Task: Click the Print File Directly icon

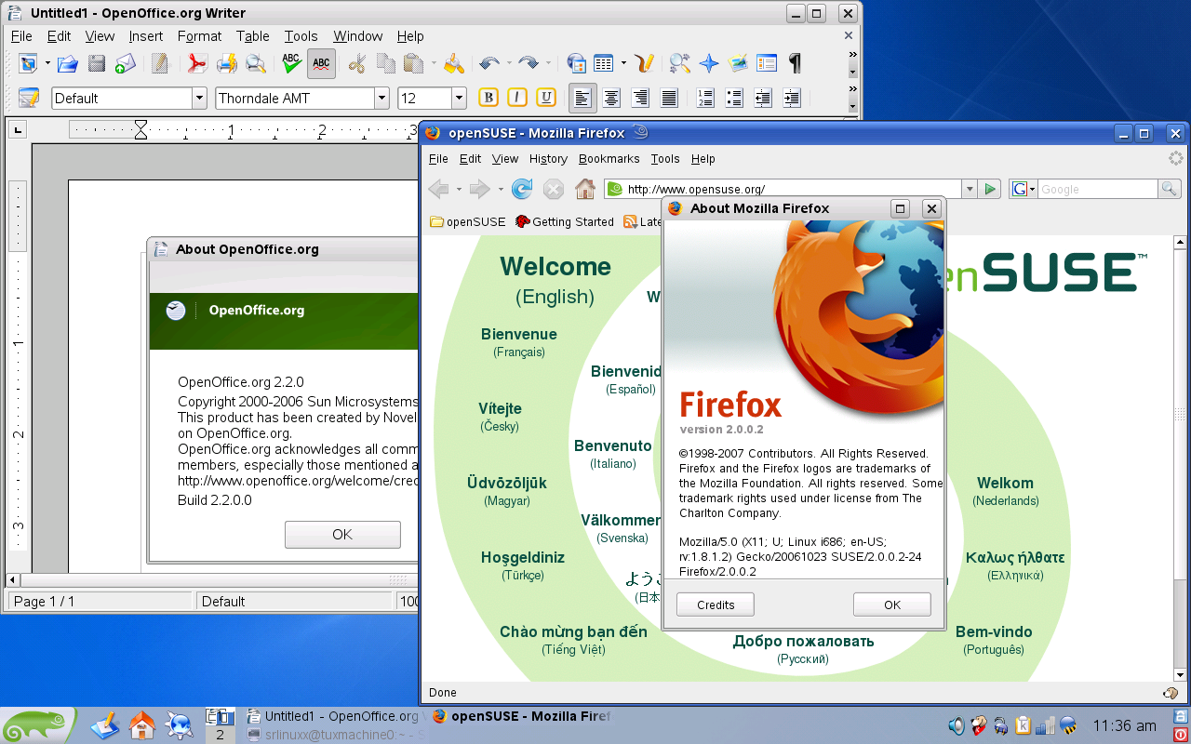Action: point(226,63)
